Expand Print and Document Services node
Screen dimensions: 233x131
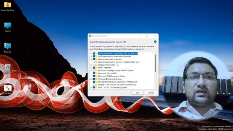pos(91,79)
